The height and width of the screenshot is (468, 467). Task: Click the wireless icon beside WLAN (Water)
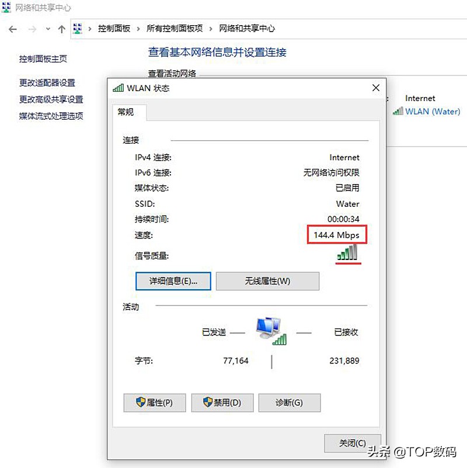[x=398, y=112]
